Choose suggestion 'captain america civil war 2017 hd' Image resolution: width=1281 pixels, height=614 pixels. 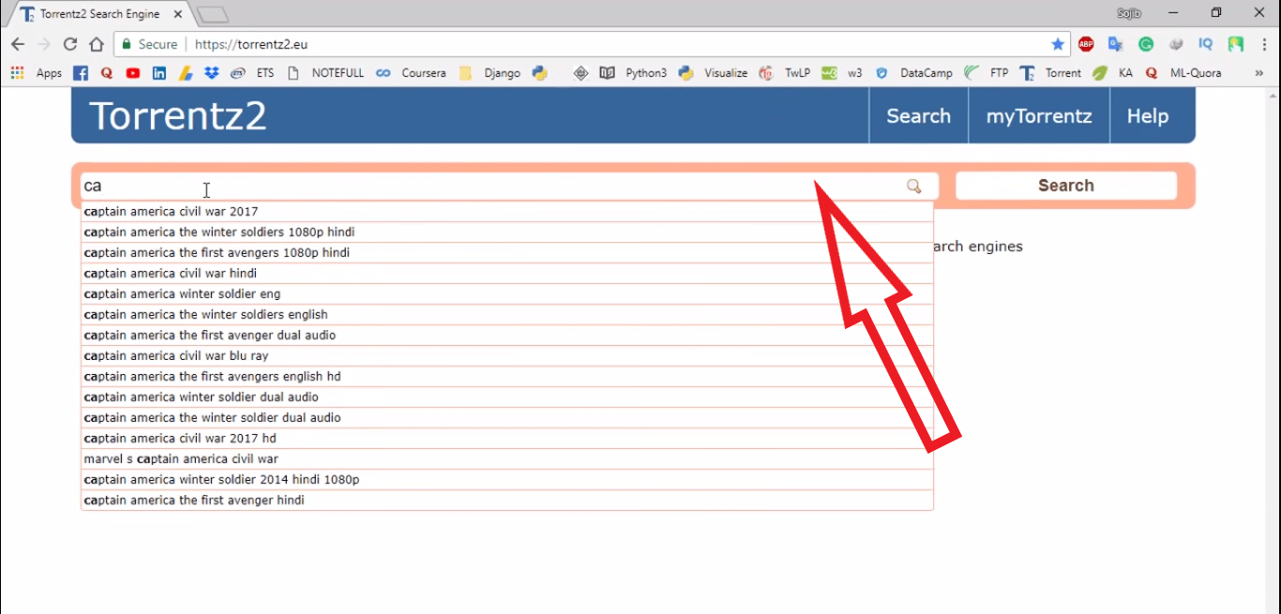tap(507, 439)
